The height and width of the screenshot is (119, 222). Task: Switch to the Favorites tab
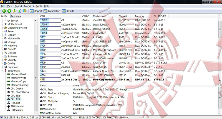tap(16, 16)
